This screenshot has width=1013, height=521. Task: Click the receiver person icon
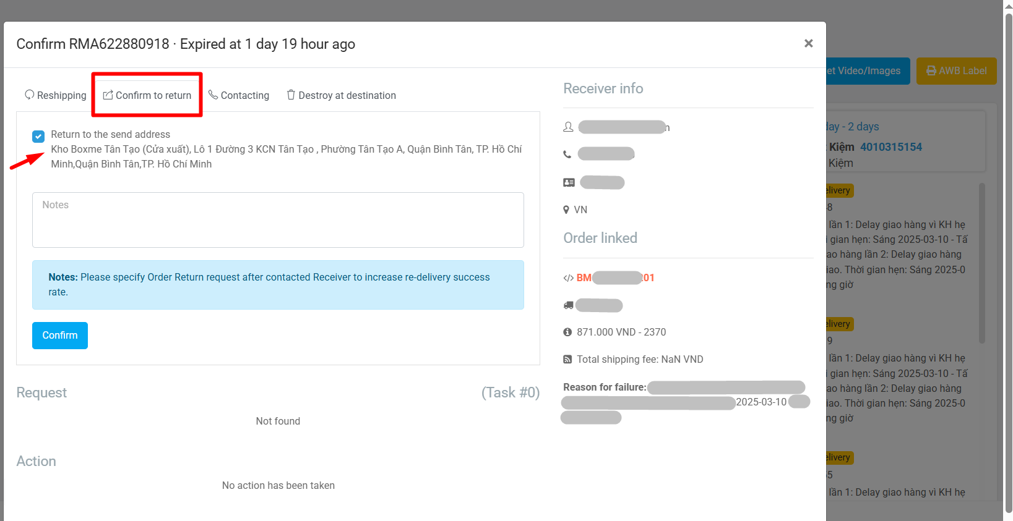[x=568, y=127]
